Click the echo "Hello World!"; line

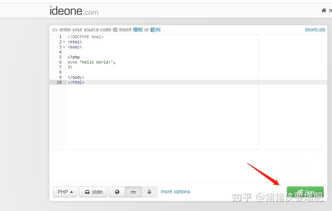[x=91, y=62]
